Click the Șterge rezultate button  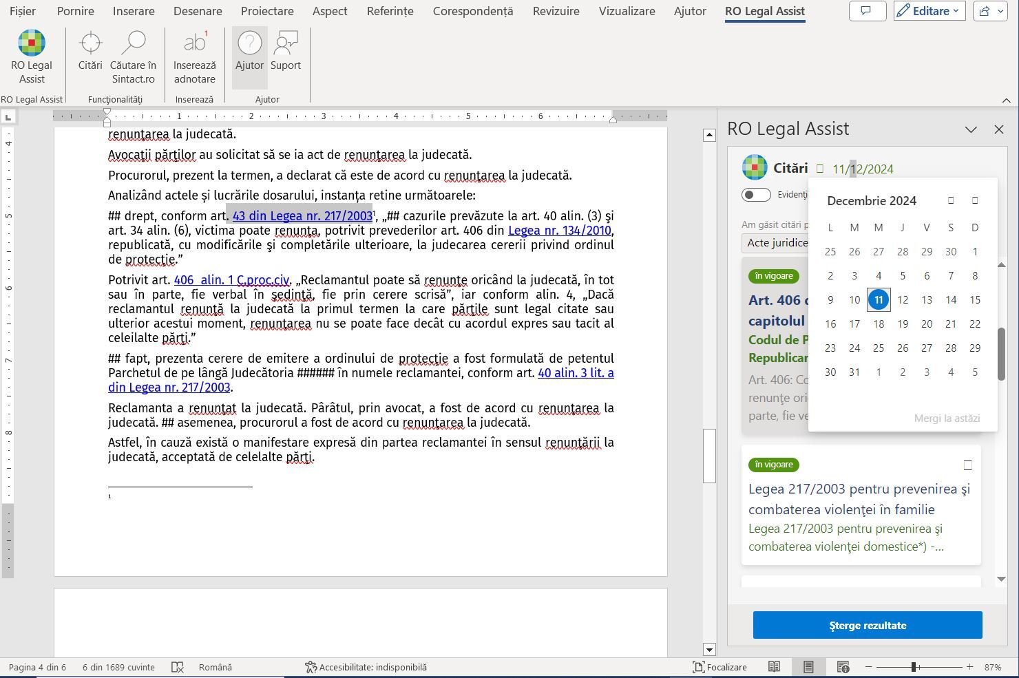(x=868, y=626)
